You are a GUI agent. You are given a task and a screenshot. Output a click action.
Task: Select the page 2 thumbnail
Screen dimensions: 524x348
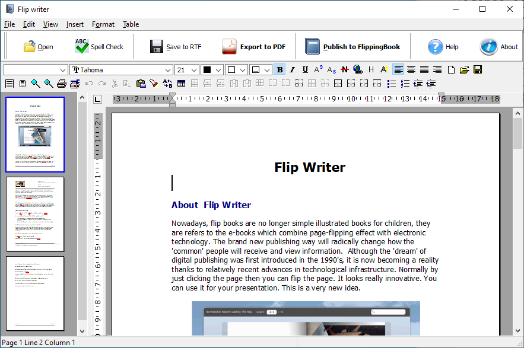point(35,214)
